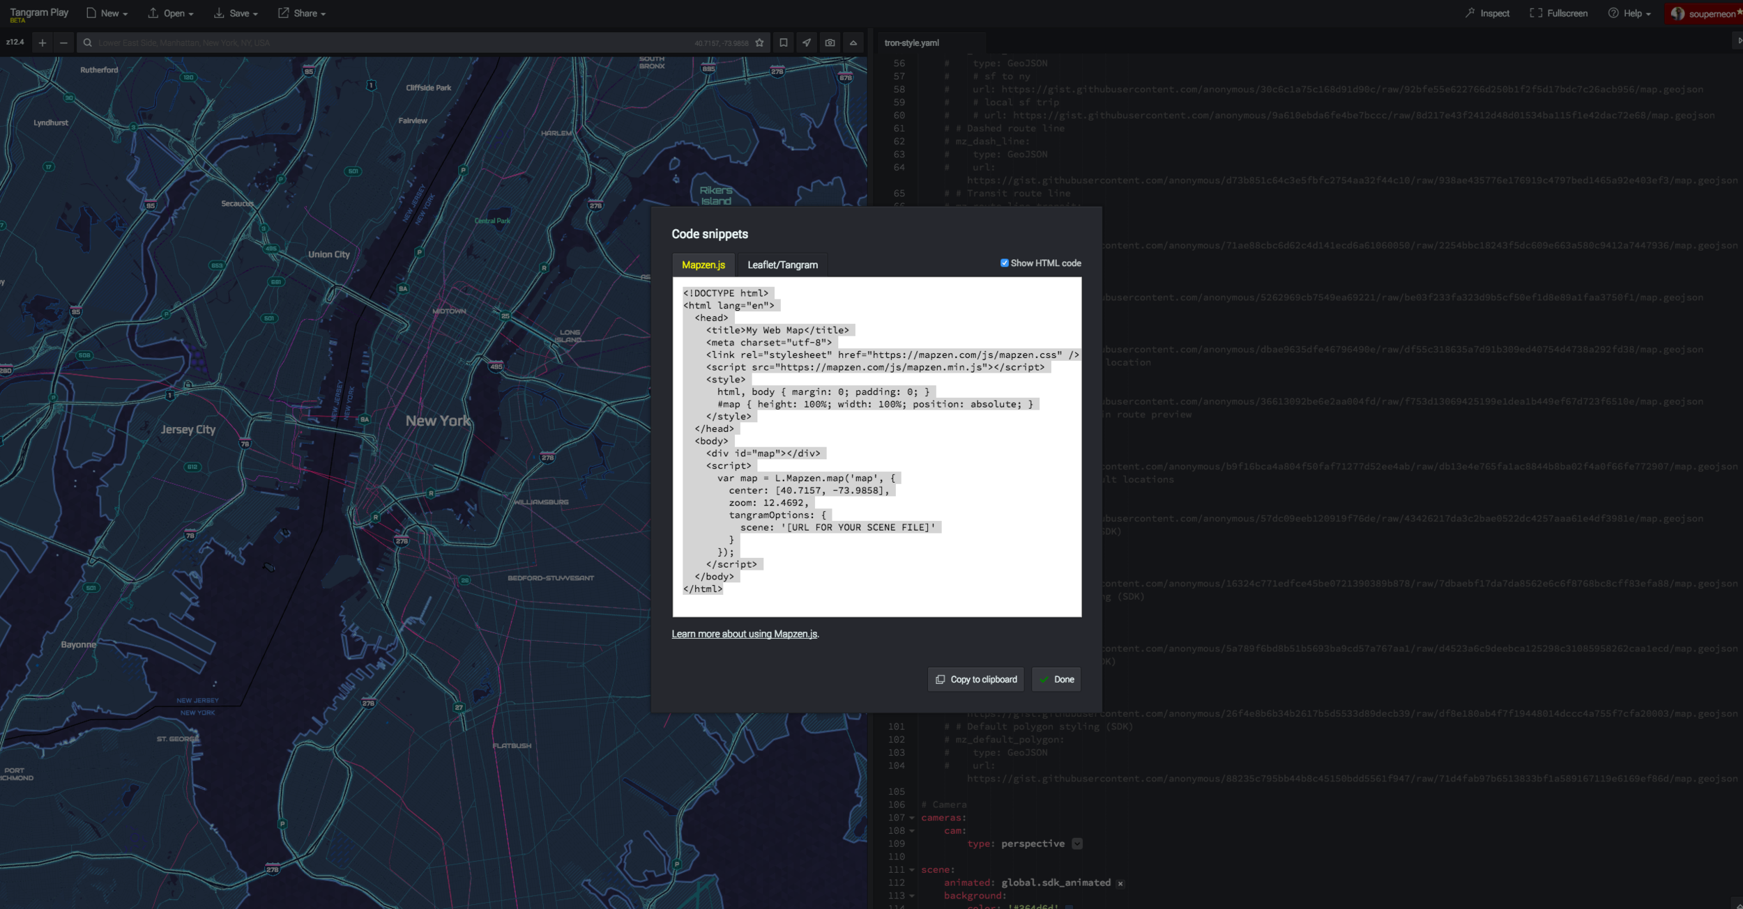
Task: Zoom out the map with minus button
Action: pyautogui.click(x=63, y=43)
